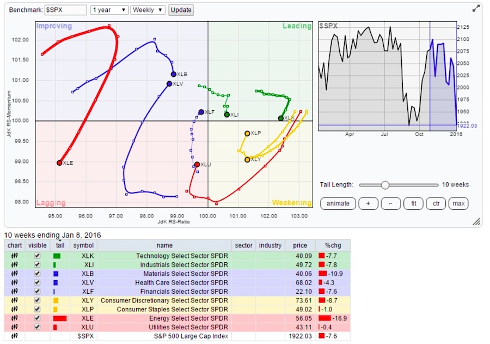Select the XLU head marker on graph
Image resolution: width=490 pixels, height=344 pixels.
click(x=197, y=164)
